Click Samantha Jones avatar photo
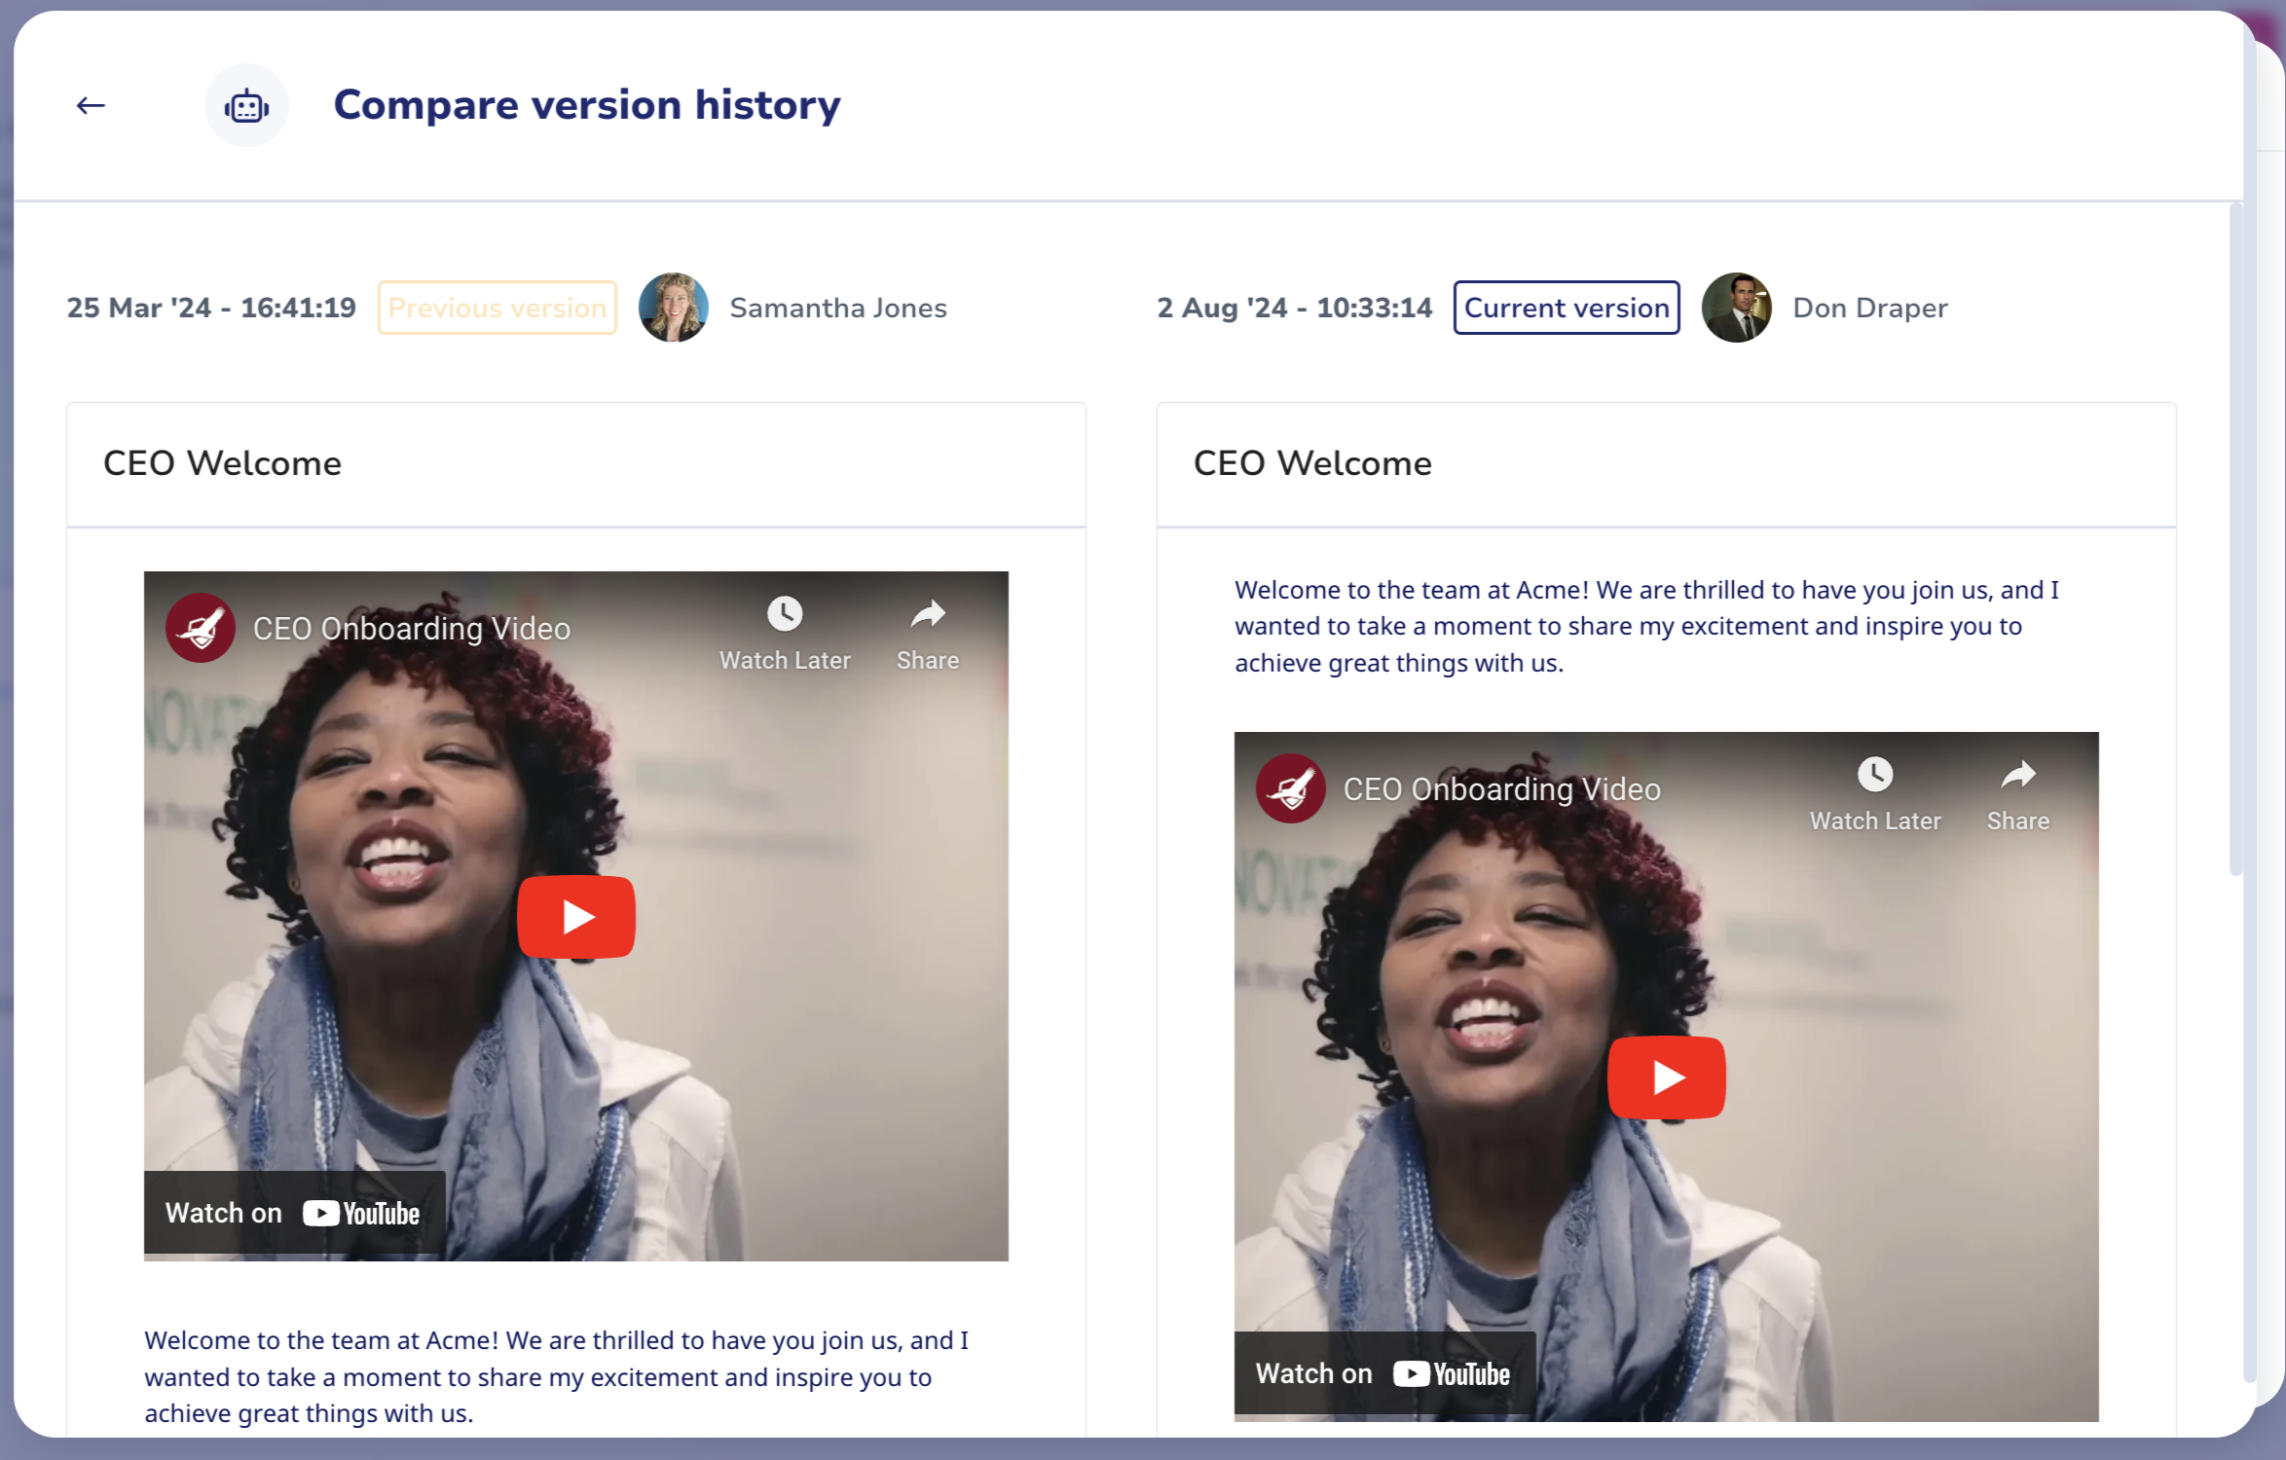Image resolution: width=2286 pixels, height=1460 pixels. pos(673,308)
